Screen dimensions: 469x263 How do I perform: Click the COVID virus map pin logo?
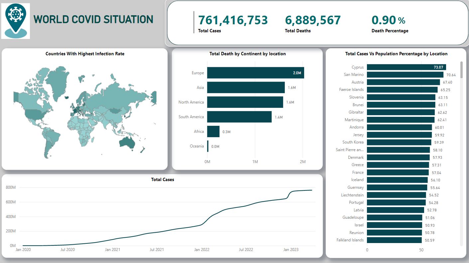pyautogui.click(x=16, y=21)
